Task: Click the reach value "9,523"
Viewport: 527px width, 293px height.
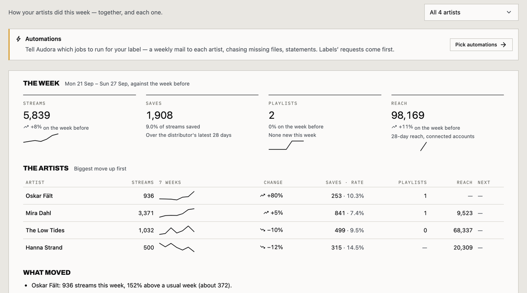Action: [465, 213]
